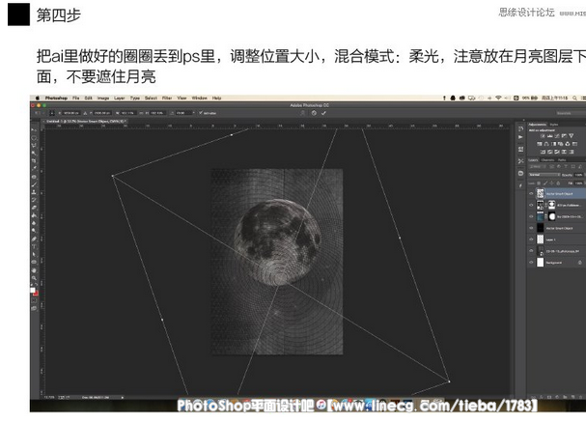
Task: Click the white foreground color swatch
Action: pyautogui.click(x=33, y=290)
